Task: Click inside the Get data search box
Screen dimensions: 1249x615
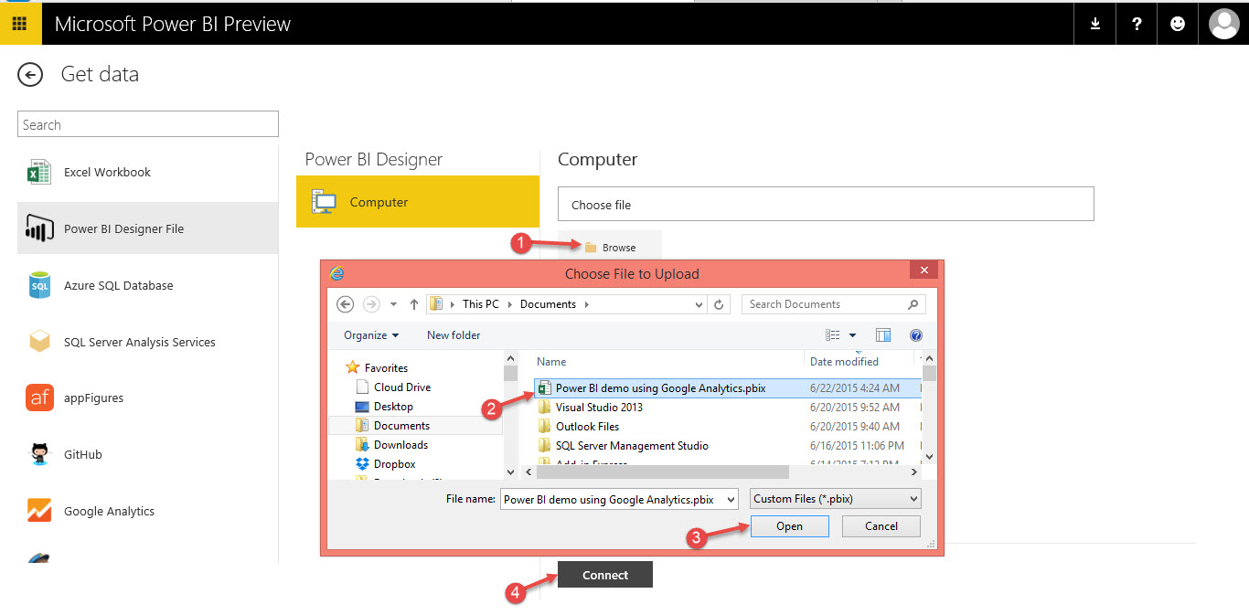Action: pos(147,123)
